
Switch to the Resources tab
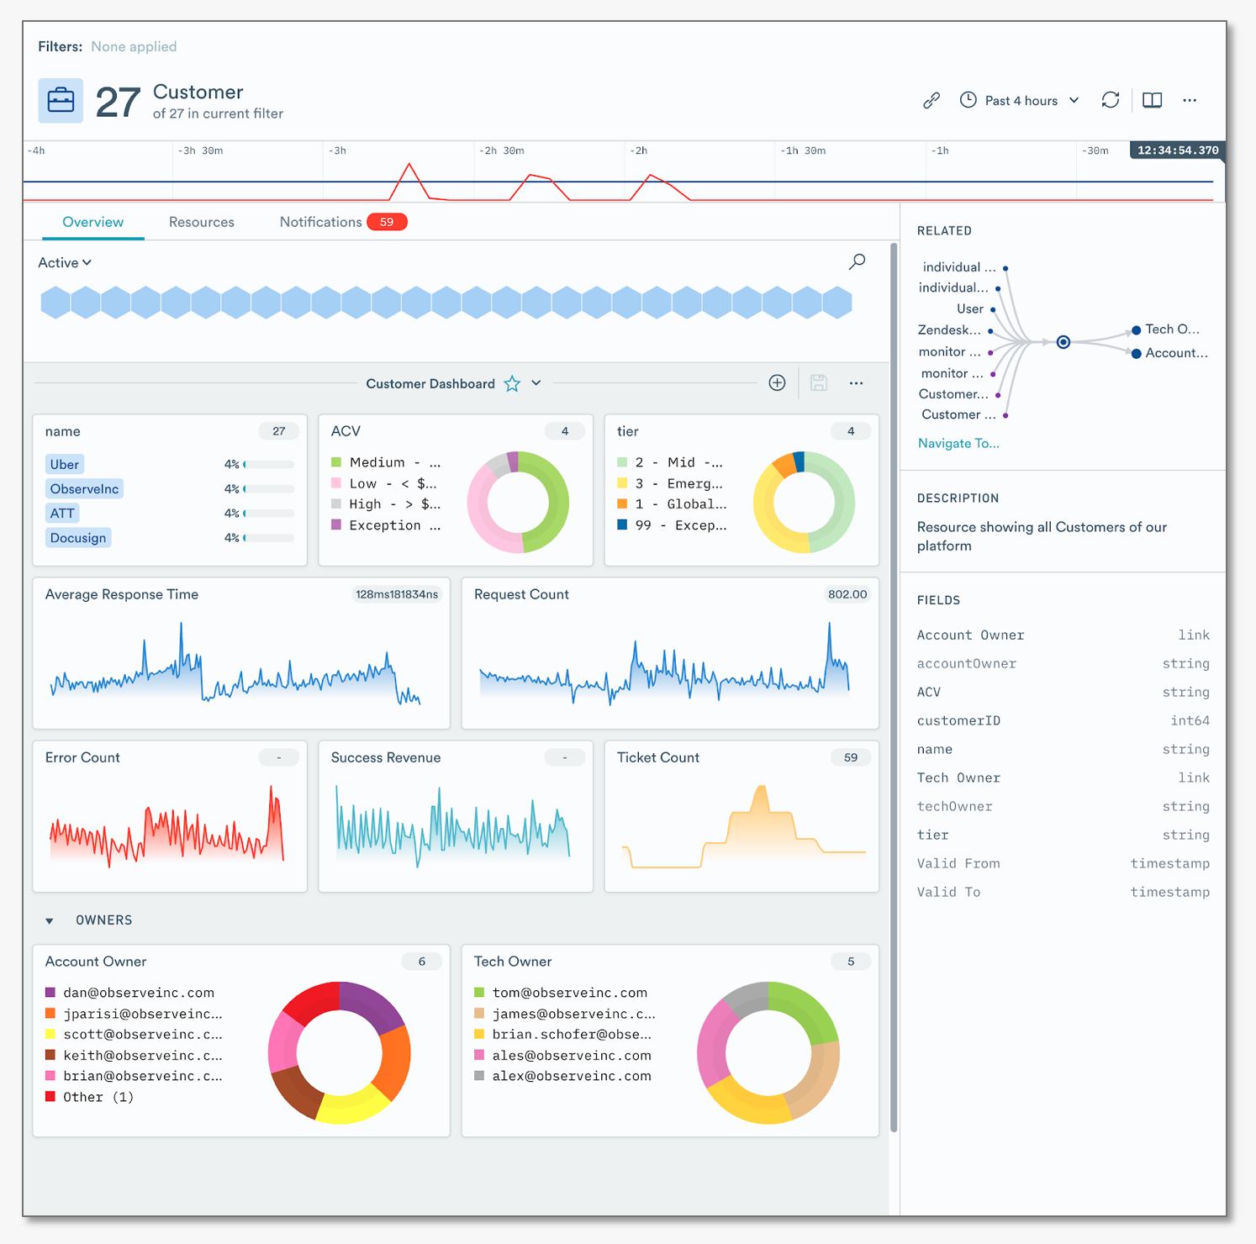coord(202,222)
